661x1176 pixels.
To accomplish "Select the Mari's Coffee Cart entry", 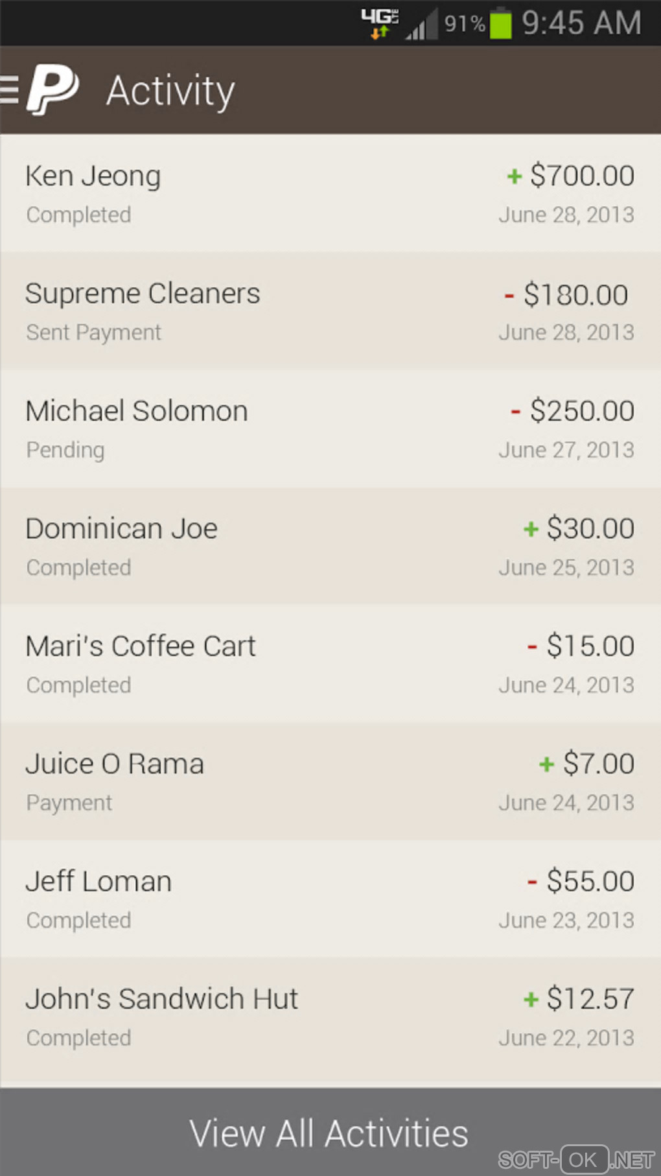I will [x=330, y=664].
